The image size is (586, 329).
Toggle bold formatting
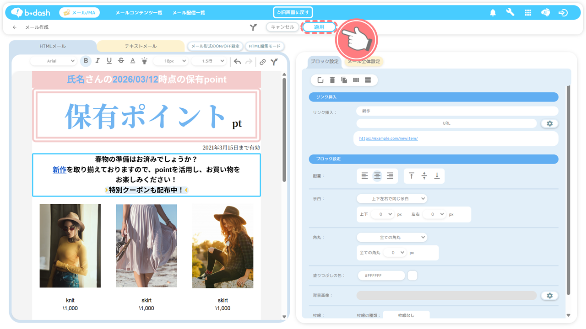click(86, 61)
